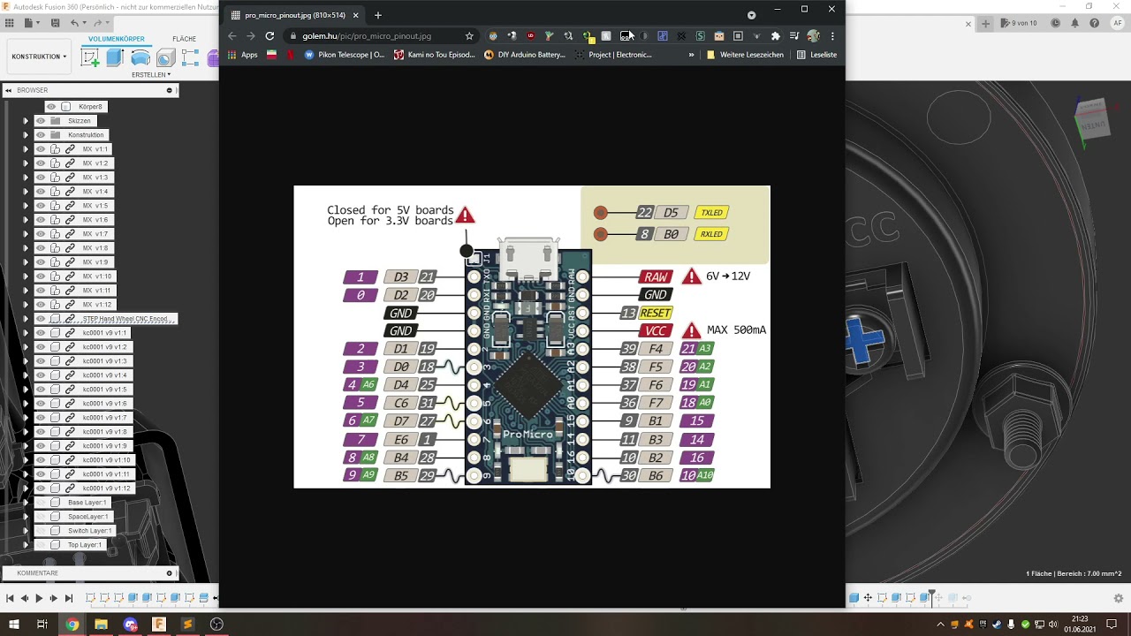Open the Weitere Lesezeichen folder

point(745,55)
